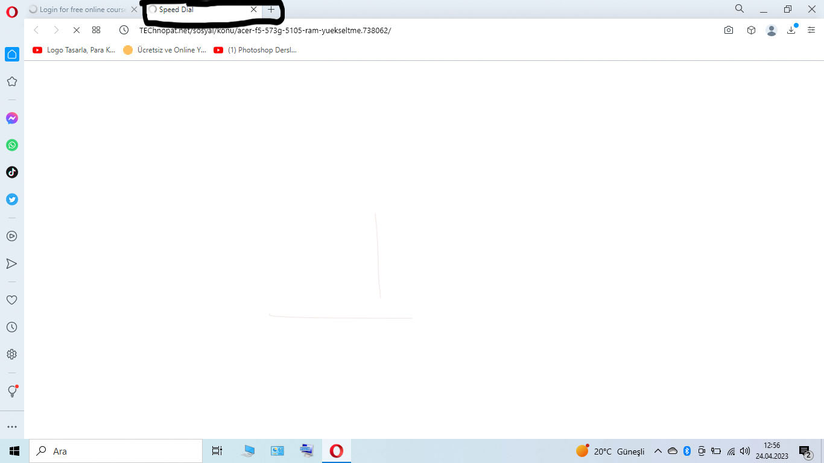Open a new tab with plus button

coord(271,10)
